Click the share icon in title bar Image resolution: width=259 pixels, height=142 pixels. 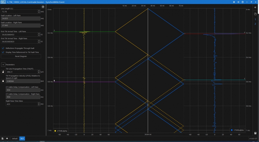click(x=238, y=2)
